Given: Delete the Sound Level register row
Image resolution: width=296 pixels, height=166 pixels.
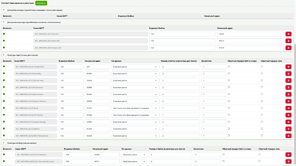Looking at the screenshot, I should click(288, 80).
